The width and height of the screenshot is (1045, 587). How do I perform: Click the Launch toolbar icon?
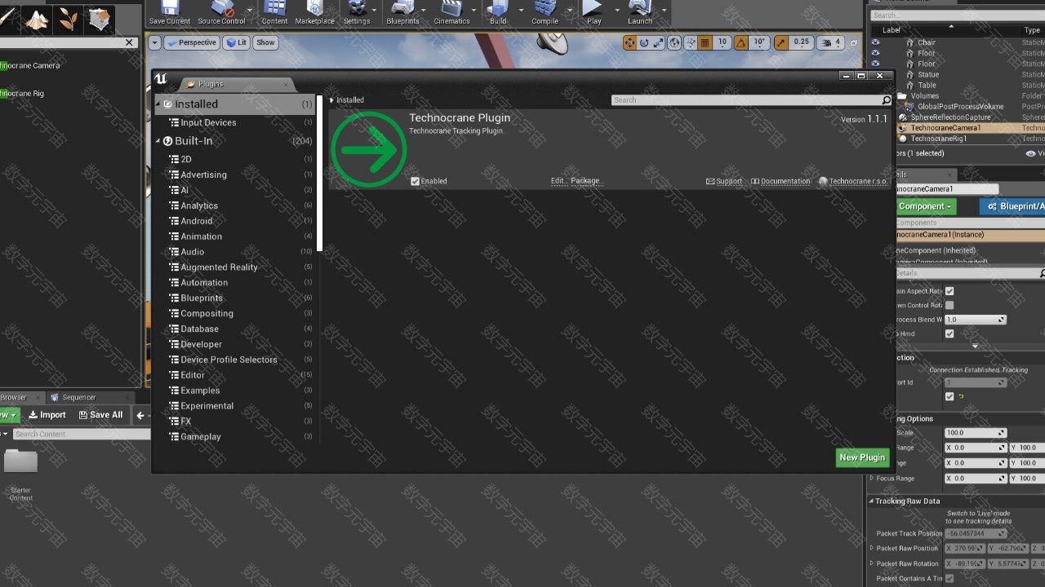[x=640, y=12]
